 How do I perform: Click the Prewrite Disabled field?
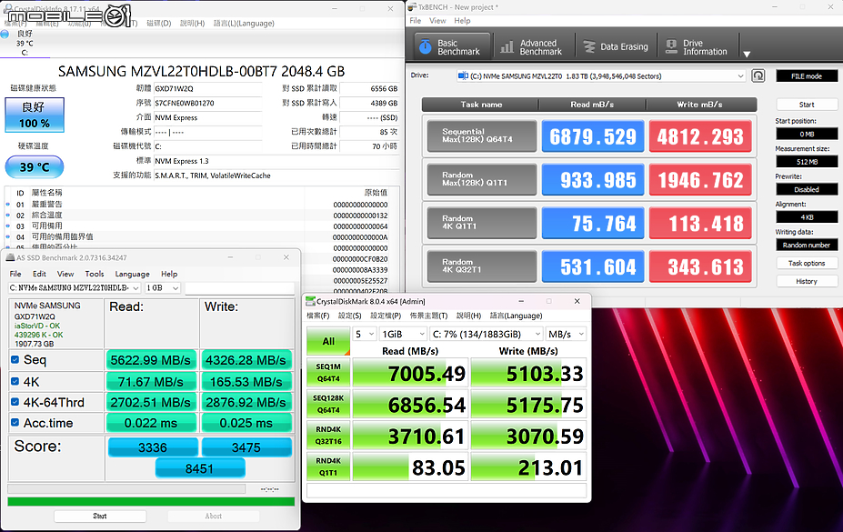(x=807, y=189)
